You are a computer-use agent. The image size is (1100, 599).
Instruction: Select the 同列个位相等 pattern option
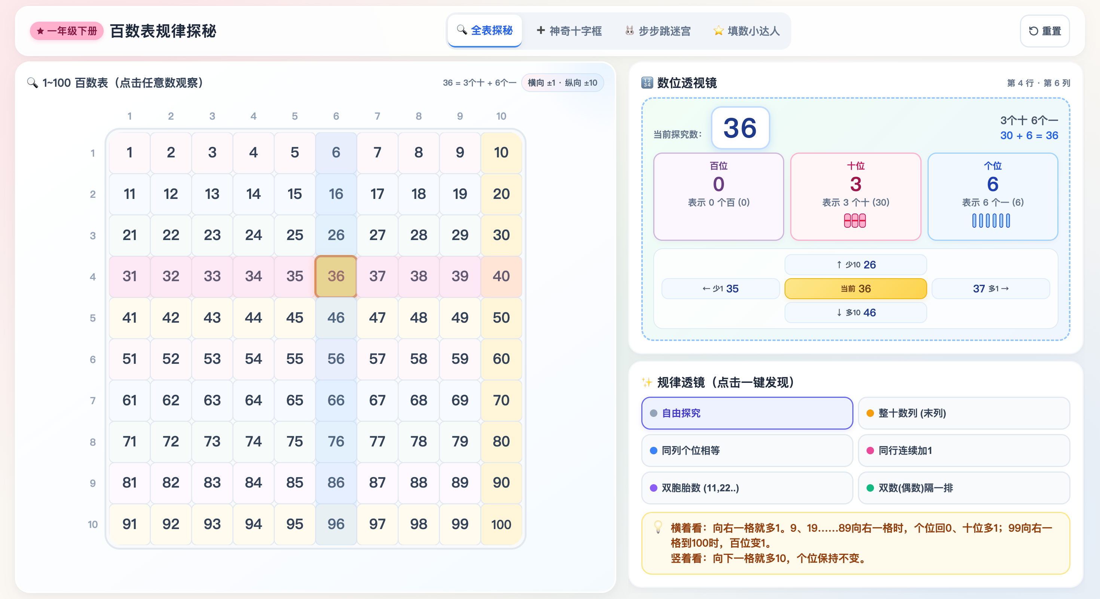[x=747, y=451]
